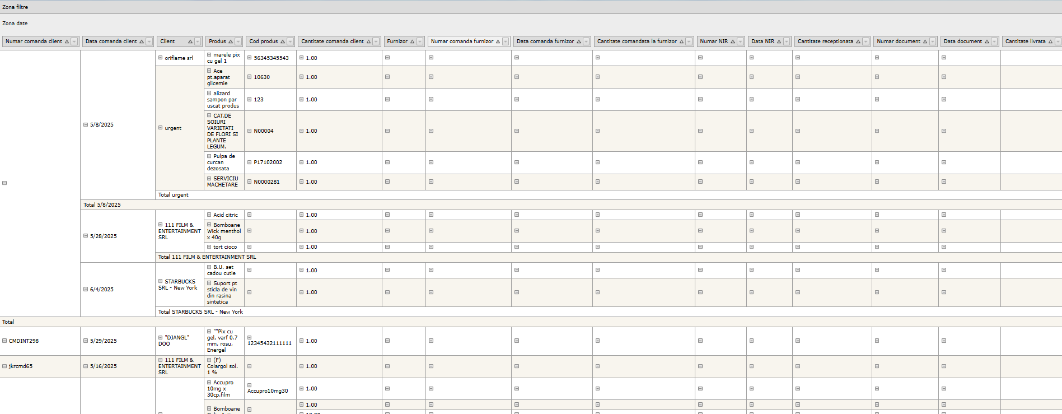Viewport: 1062px width, 414px height.
Task: Collapse the CMDINT298 order row
Action: click(4, 341)
